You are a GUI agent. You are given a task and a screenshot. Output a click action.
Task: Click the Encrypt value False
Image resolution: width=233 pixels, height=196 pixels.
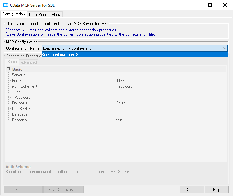tap(121, 103)
